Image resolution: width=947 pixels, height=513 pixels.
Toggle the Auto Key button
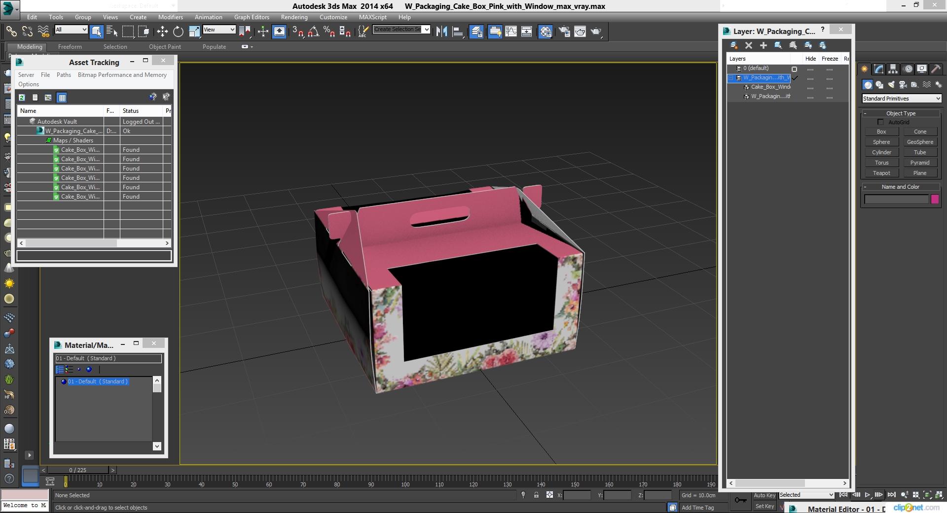click(765, 495)
